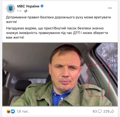This screenshot has width=120, height=117.
Task: View reactions list via "1,6 тыс."
Action: pyautogui.click(x=23, y=111)
